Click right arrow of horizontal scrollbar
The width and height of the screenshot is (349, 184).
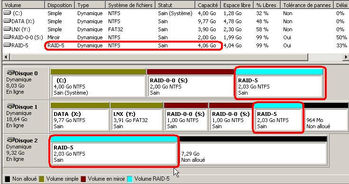click(x=345, y=57)
